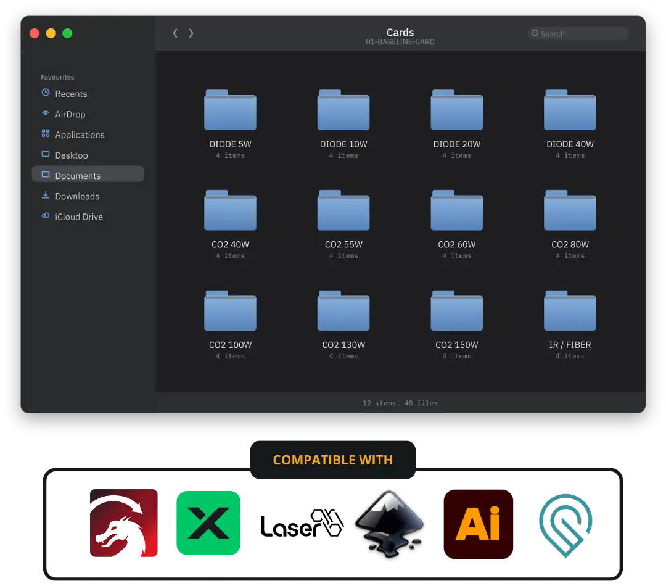Click the Inkscape logo
This screenshot has height=586, width=666.
click(390, 524)
